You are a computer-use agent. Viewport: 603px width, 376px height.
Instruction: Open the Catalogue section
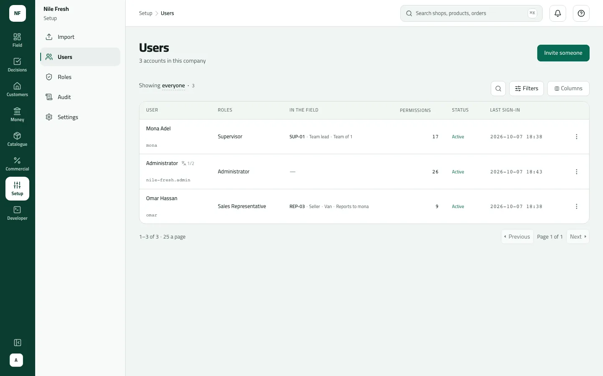(17, 139)
